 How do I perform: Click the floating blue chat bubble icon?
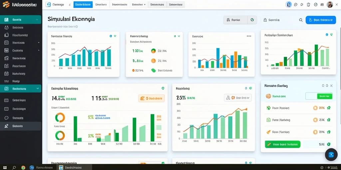click(331, 154)
